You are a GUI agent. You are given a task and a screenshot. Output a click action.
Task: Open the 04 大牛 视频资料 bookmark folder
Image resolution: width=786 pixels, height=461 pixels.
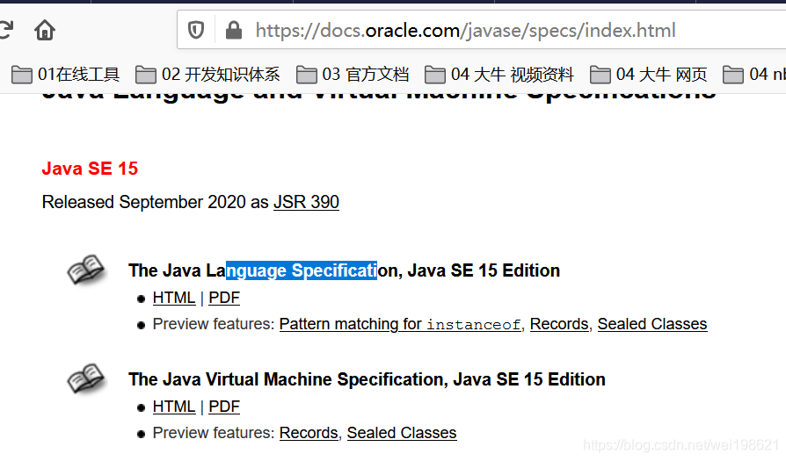click(x=499, y=75)
